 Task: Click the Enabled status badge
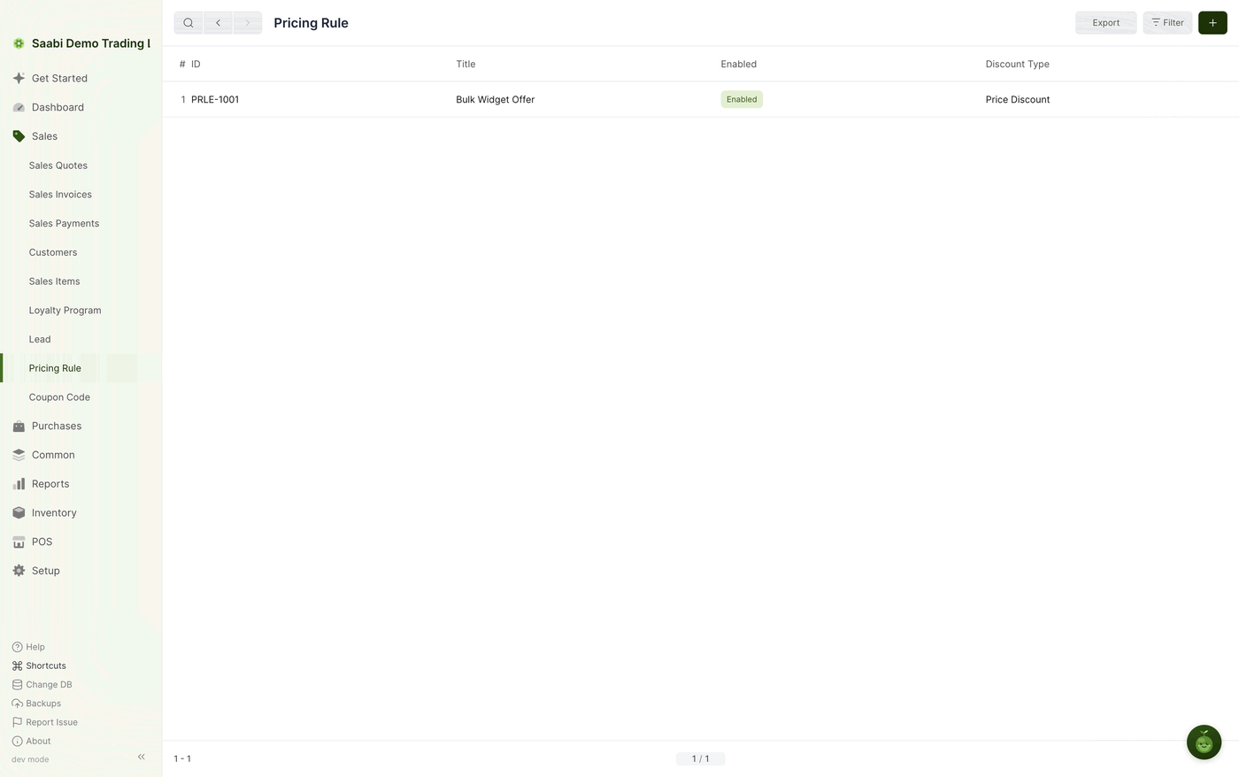point(742,99)
